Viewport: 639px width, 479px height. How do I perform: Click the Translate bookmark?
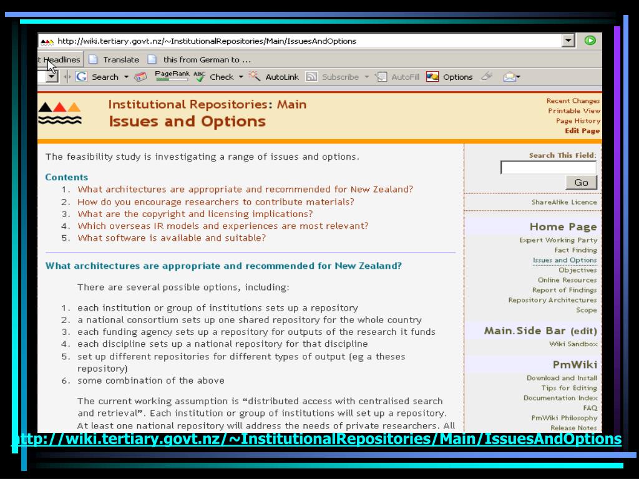coord(115,60)
